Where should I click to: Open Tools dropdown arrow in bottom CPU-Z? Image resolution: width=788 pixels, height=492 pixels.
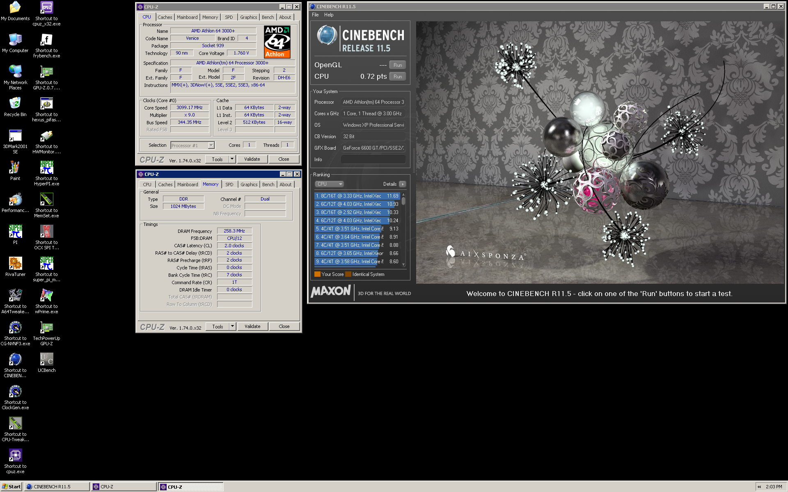tap(232, 326)
